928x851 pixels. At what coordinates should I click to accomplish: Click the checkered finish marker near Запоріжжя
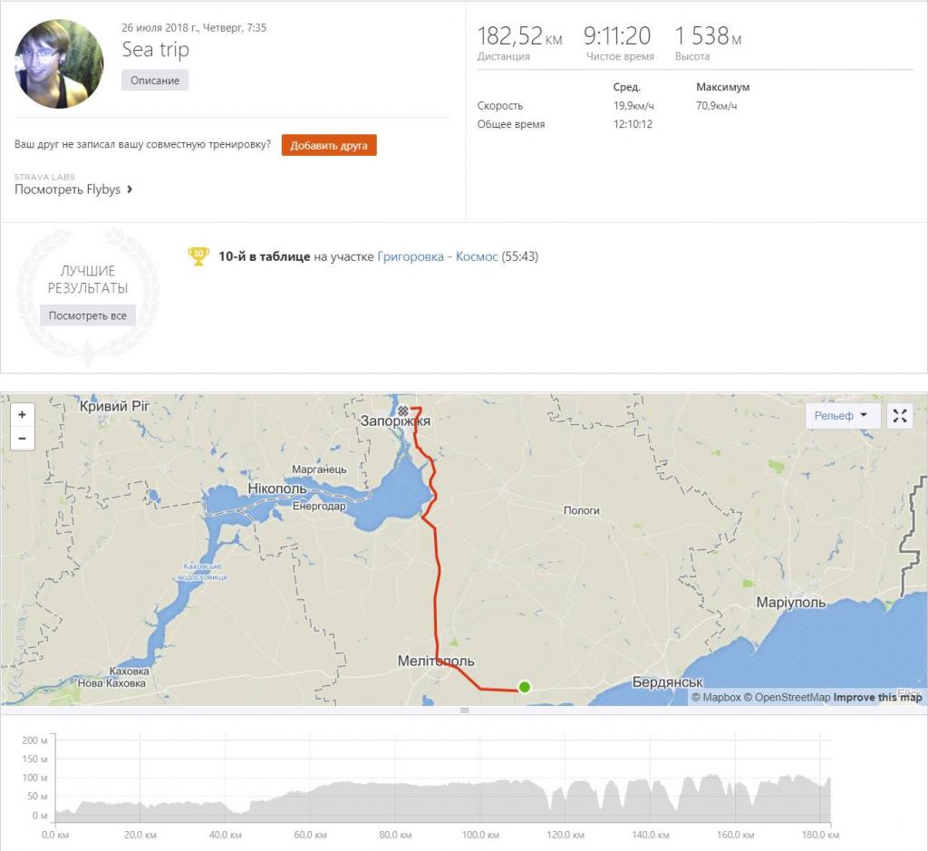pos(403,411)
